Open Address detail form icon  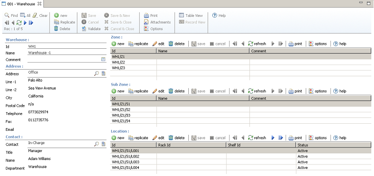tap(104, 74)
